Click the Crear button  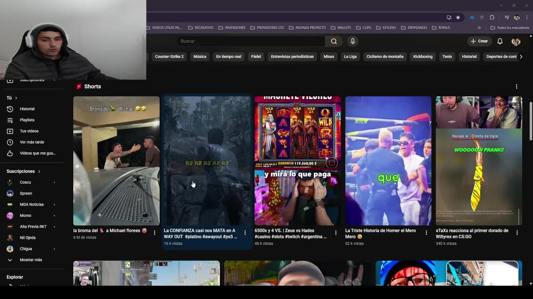pyautogui.click(x=479, y=41)
